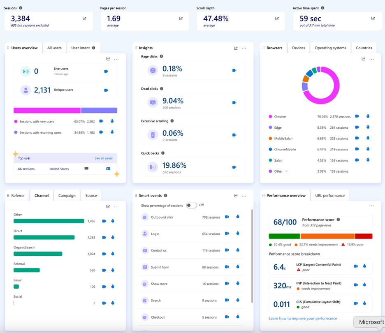This screenshot has width=385, height=333.
Task: Click the See all users link
Action: [x=103, y=158]
